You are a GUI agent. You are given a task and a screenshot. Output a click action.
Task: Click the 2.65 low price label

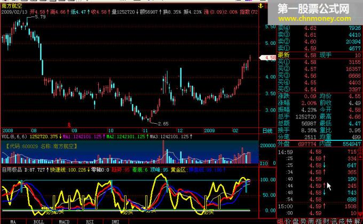[x=163, y=124]
